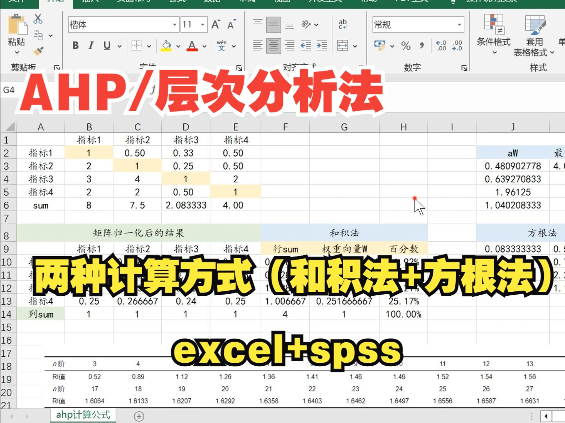Expand copy options arrow
This screenshot has width=565, height=423.
(x=51, y=36)
